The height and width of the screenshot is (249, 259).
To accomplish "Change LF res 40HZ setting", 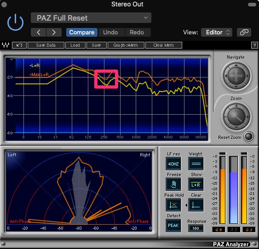I will [173, 164].
